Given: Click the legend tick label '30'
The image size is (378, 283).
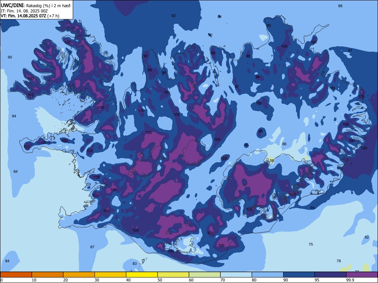Looking at the screenshot, I should (97, 280).
